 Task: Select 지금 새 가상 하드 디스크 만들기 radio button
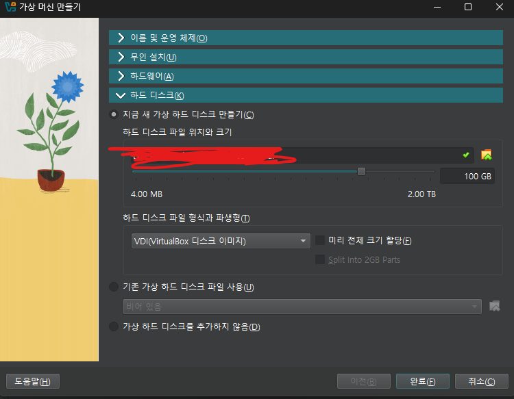click(x=114, y=114)
